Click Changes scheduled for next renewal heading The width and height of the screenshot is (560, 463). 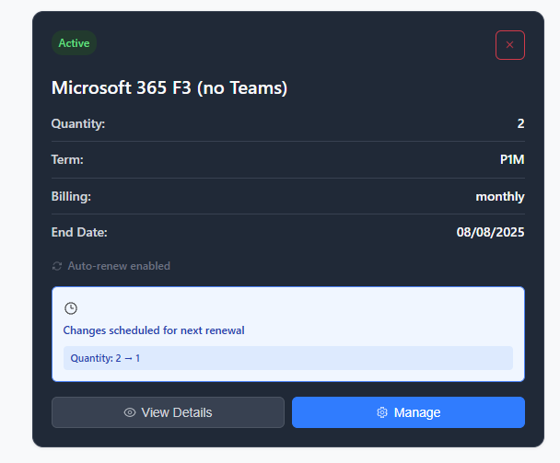click(154, 330)
